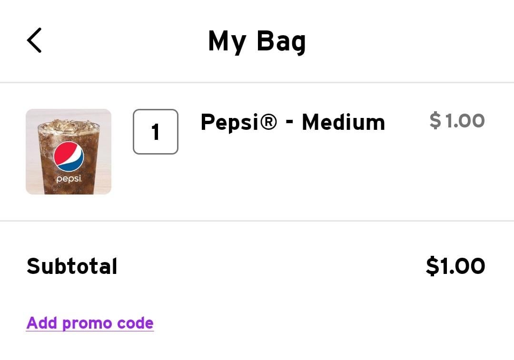Select the word Medium in item name
Image resolution: width=514 pixels, height=360 pixels.
344,122
